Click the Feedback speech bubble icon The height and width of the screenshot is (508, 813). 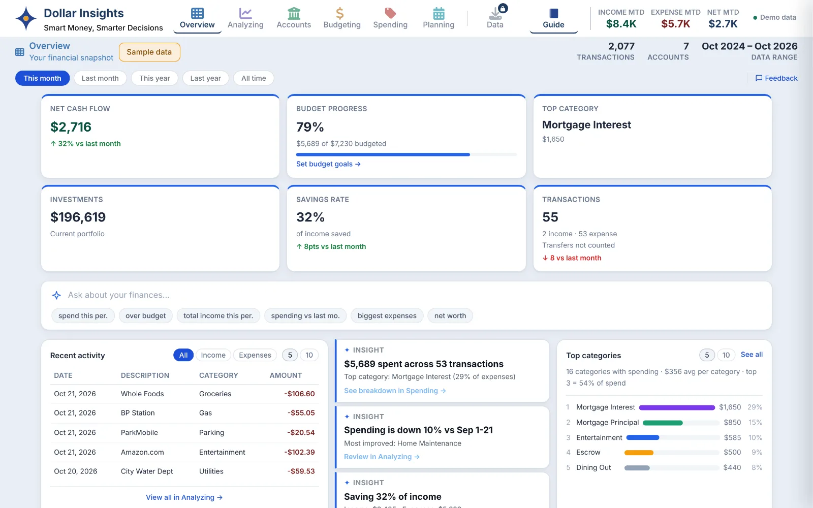[x=759, y=78]
